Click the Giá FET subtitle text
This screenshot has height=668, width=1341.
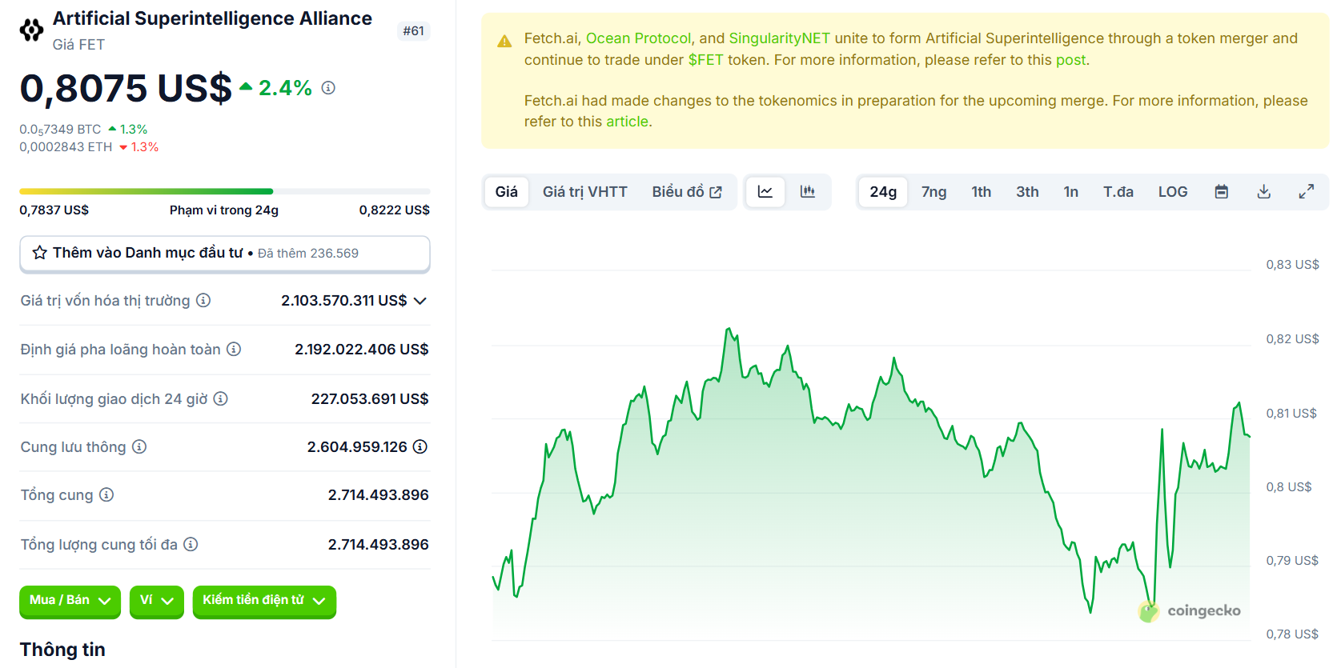[78, 45]
